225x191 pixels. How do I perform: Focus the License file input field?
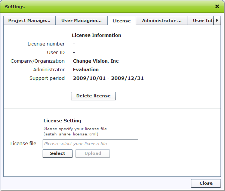tap(90, 144)
